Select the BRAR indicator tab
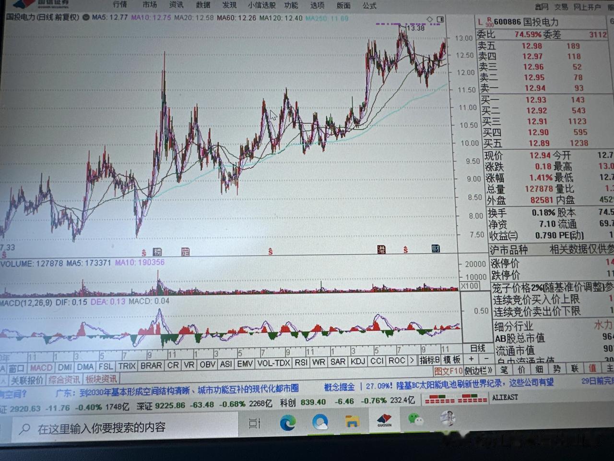This screenshot has height=461, width=614. [151, 365]
